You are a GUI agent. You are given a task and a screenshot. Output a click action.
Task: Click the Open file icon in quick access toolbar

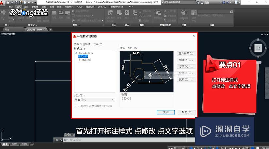(x=12, y=2)
